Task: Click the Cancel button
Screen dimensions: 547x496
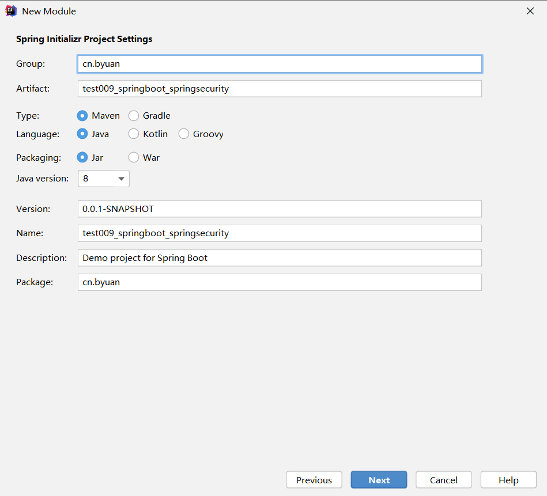Action: click(x=443, y=480)
